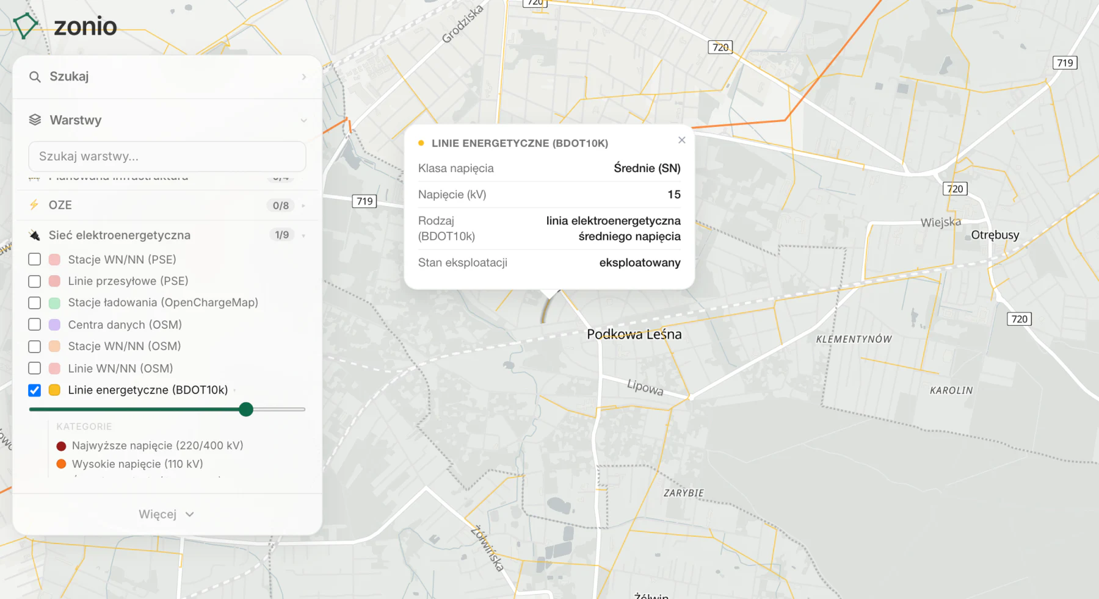Close the Linie energetyczne popup
Screen dimensions: 1099x599
click(x=682, y=140)
